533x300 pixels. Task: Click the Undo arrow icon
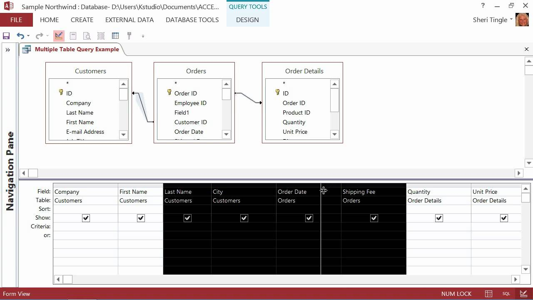(x=20, y=36)
